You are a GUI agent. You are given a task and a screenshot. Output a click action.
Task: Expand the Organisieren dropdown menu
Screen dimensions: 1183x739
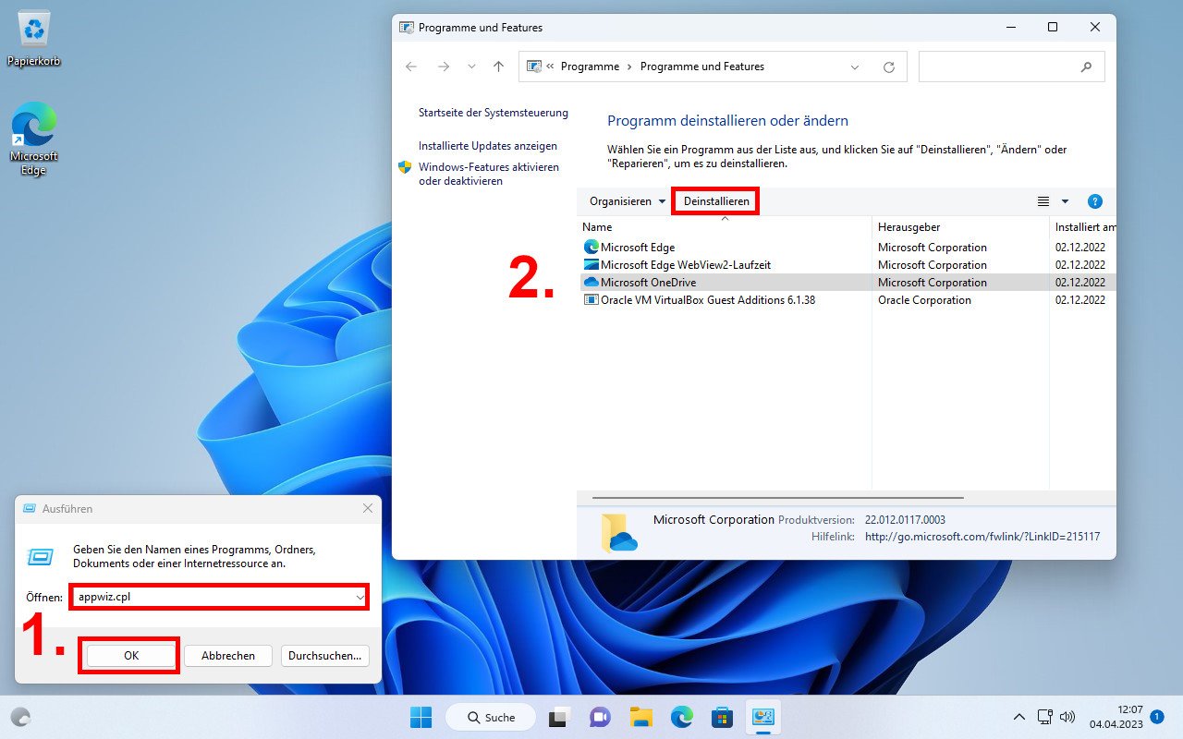coord(625,201)
